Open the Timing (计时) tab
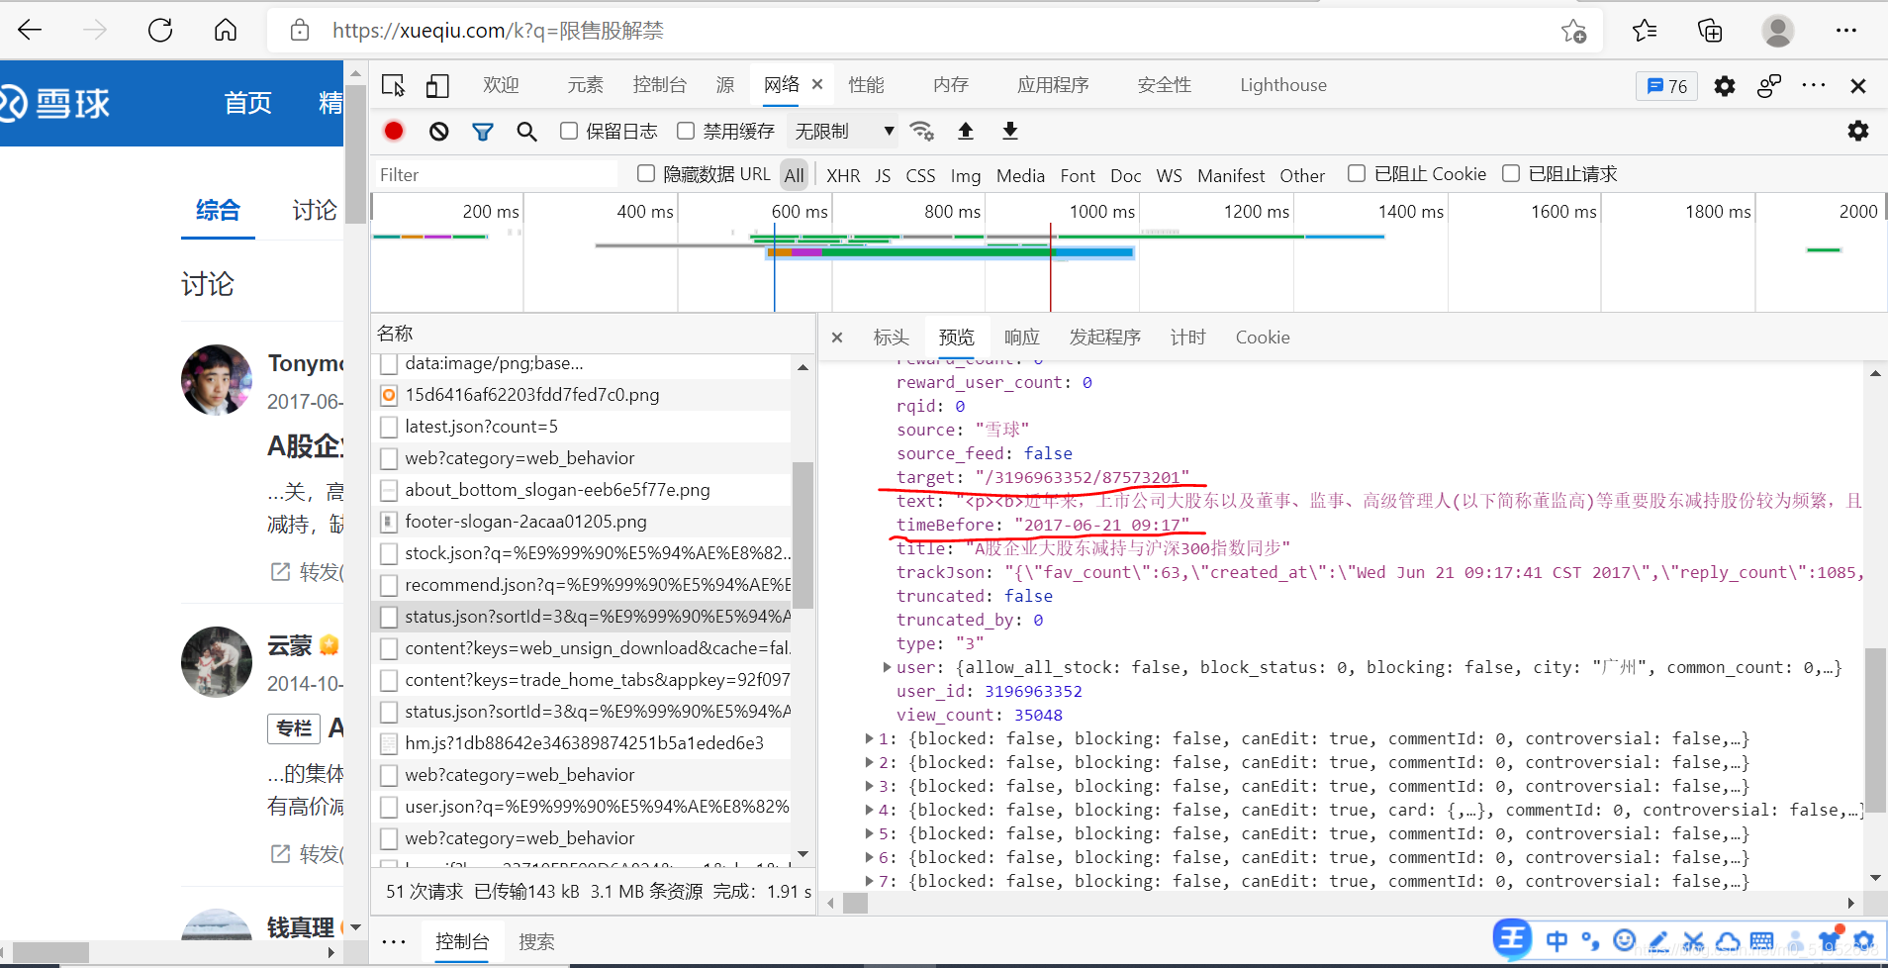 click(1187, 338)
